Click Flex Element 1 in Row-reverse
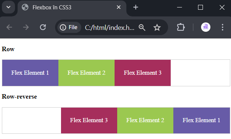The width and height of the screenshot is (231, 139). click(x=201, y=120)
